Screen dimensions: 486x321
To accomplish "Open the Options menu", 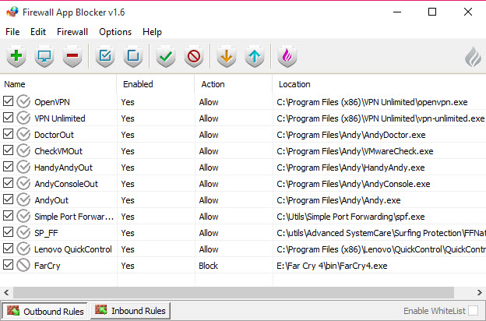I will (x=115, y=32).
